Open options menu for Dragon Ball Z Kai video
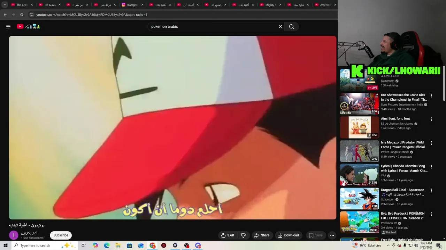446x250 pixels. (431, 190)
